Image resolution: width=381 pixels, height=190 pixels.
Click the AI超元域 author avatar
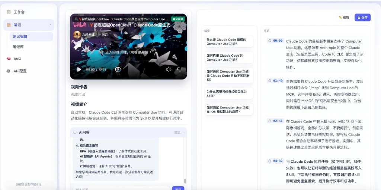77,35
